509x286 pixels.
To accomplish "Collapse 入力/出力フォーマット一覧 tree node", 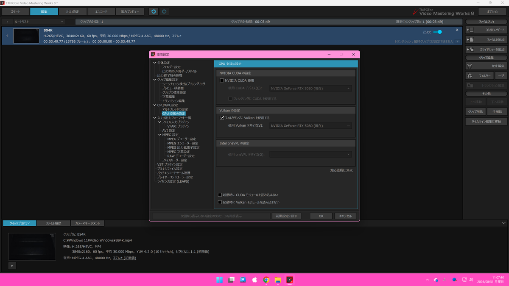I will tap(155, 118).
